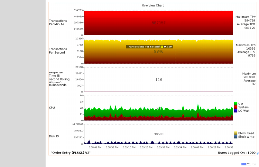259x167 pixels.
Task: Click the Transactions Per Second tooltip
Action: pos(149,47)
